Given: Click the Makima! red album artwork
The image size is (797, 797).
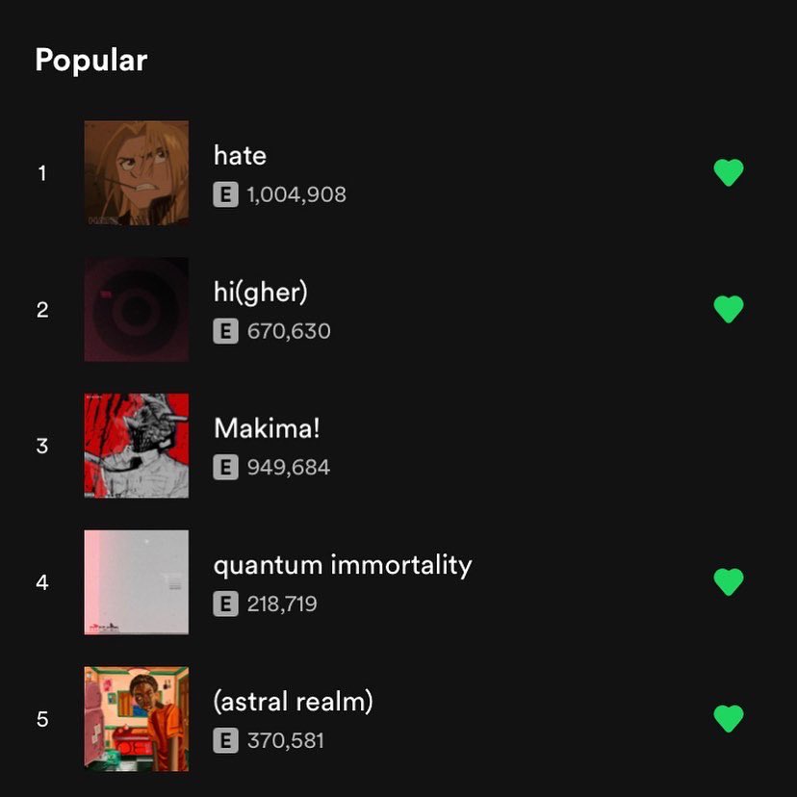Looking at the screenshot, I should click(x=136, y=446).
